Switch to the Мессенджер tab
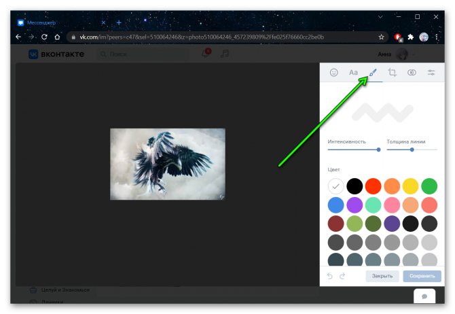The height and width of the screenshot is (314, 455). (x=61, y=22)
